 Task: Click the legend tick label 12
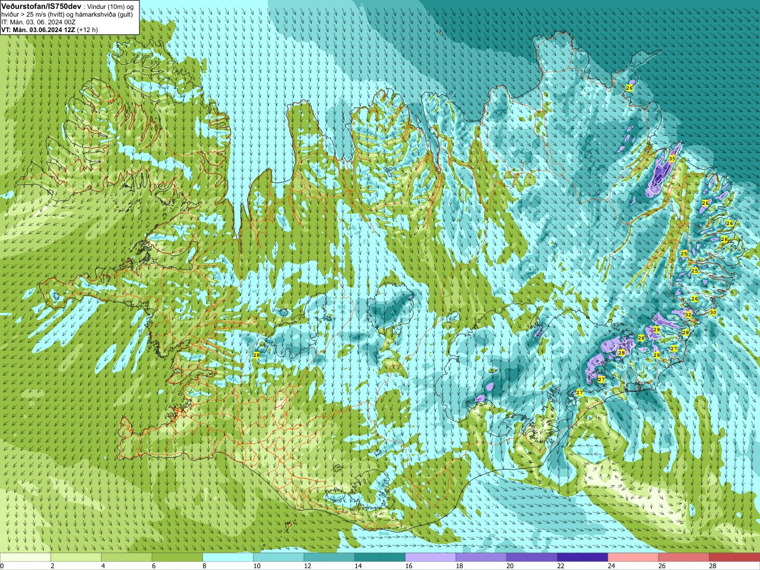308,566
